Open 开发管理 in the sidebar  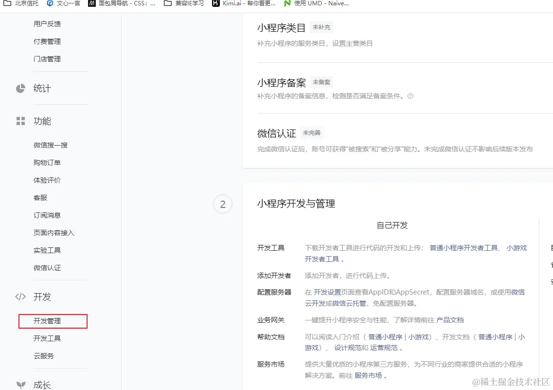coord(53,321)
